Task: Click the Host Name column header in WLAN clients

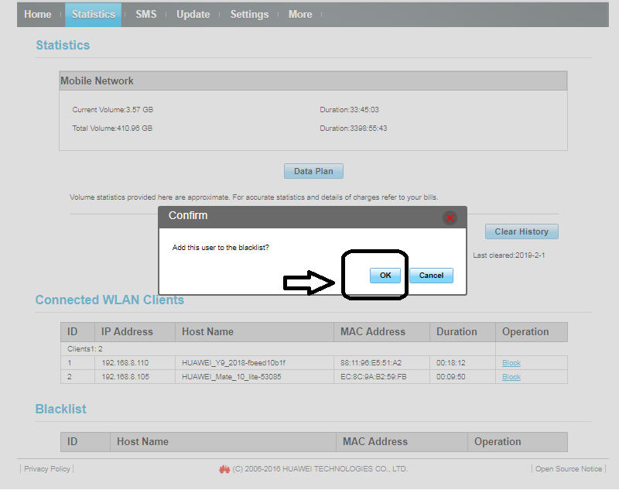Action: click(x=207, y=332)
